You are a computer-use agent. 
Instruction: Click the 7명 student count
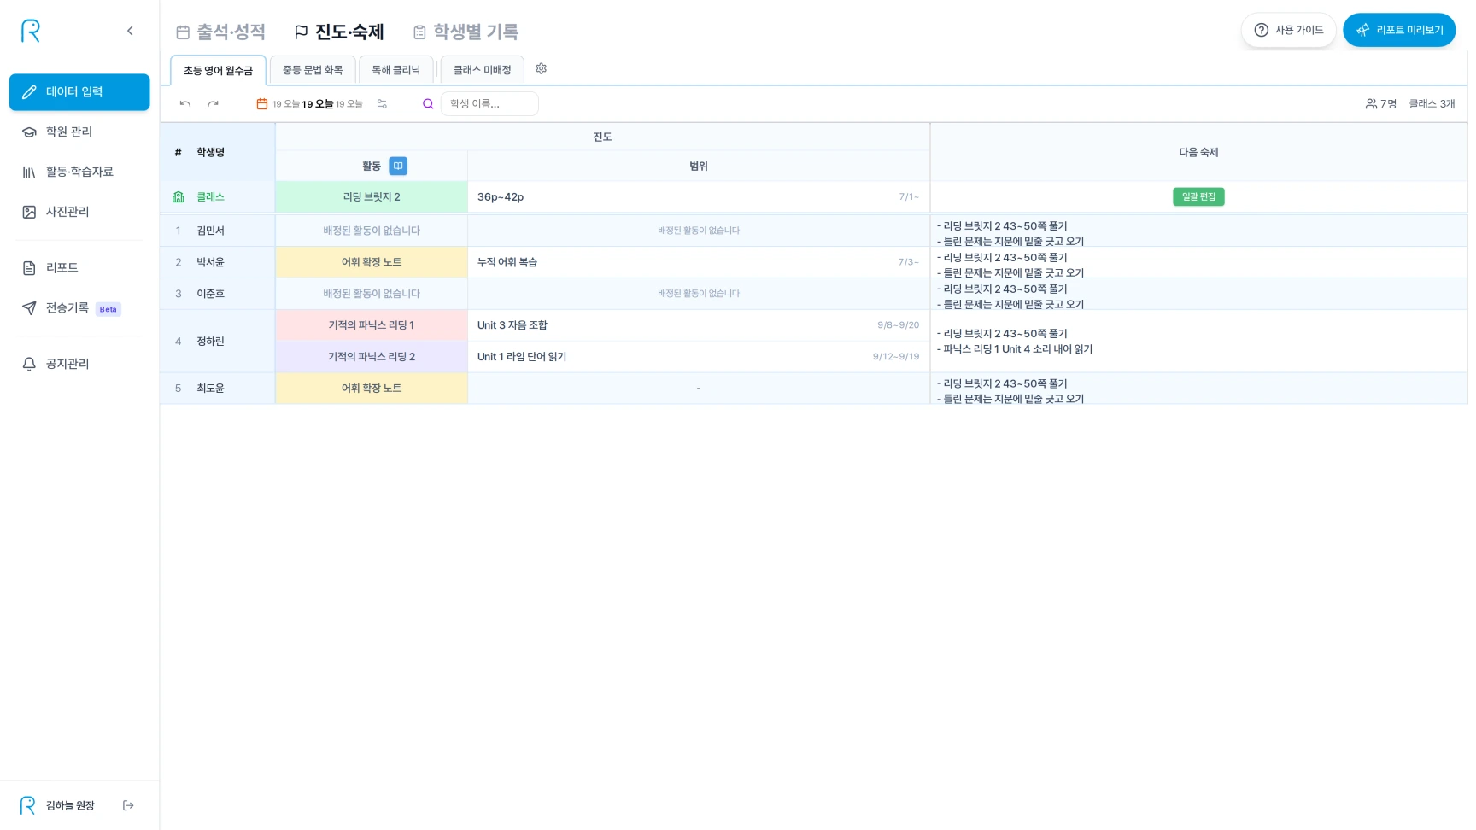(x=1381, y=104)
